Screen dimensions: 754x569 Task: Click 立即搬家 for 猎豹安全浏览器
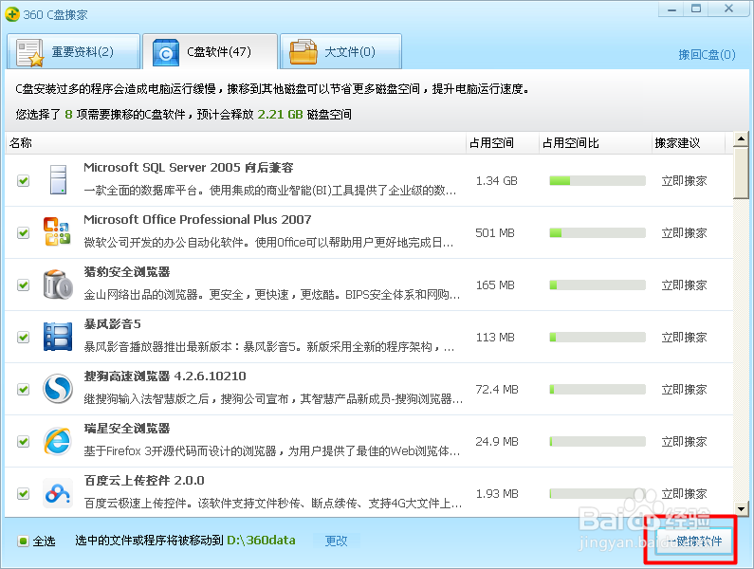[684, 285]
